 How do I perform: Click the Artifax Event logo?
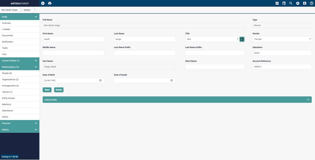[20, 4]
